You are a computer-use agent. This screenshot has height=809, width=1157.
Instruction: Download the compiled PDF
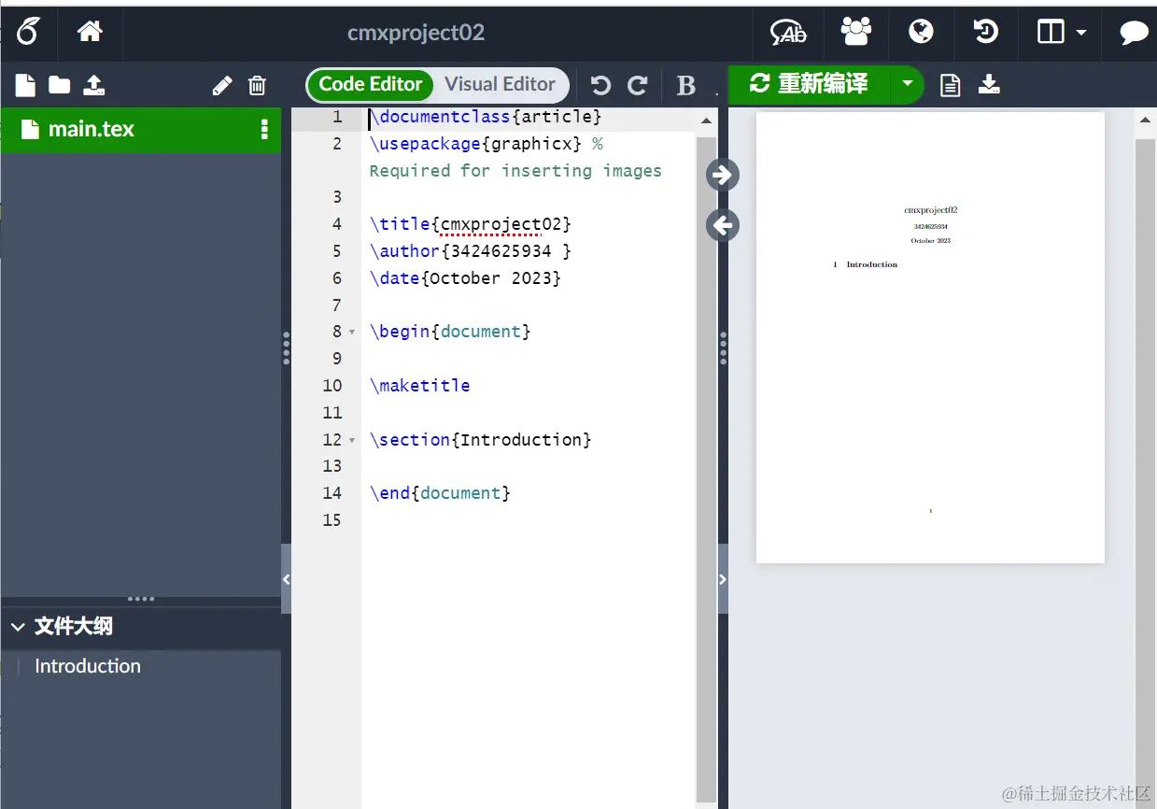989,85
